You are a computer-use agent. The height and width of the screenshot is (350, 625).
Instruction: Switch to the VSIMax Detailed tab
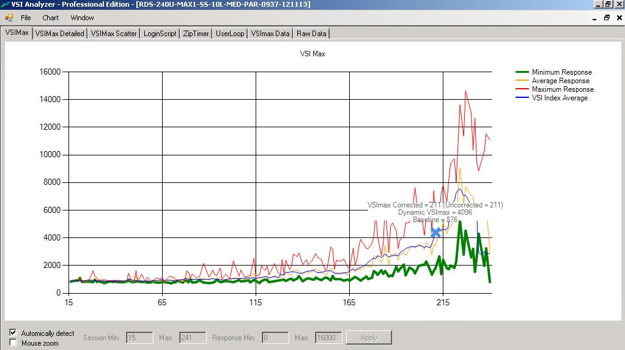click(x=59, y=34)
